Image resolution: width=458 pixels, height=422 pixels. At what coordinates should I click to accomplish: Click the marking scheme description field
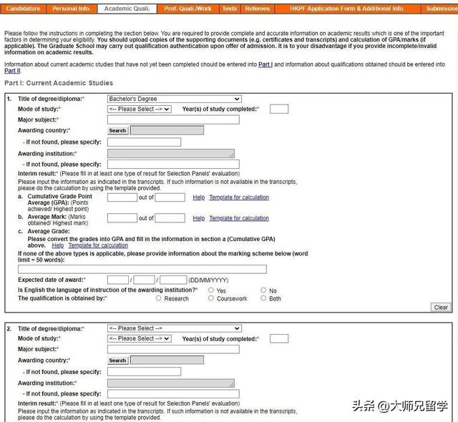(142, 269)
